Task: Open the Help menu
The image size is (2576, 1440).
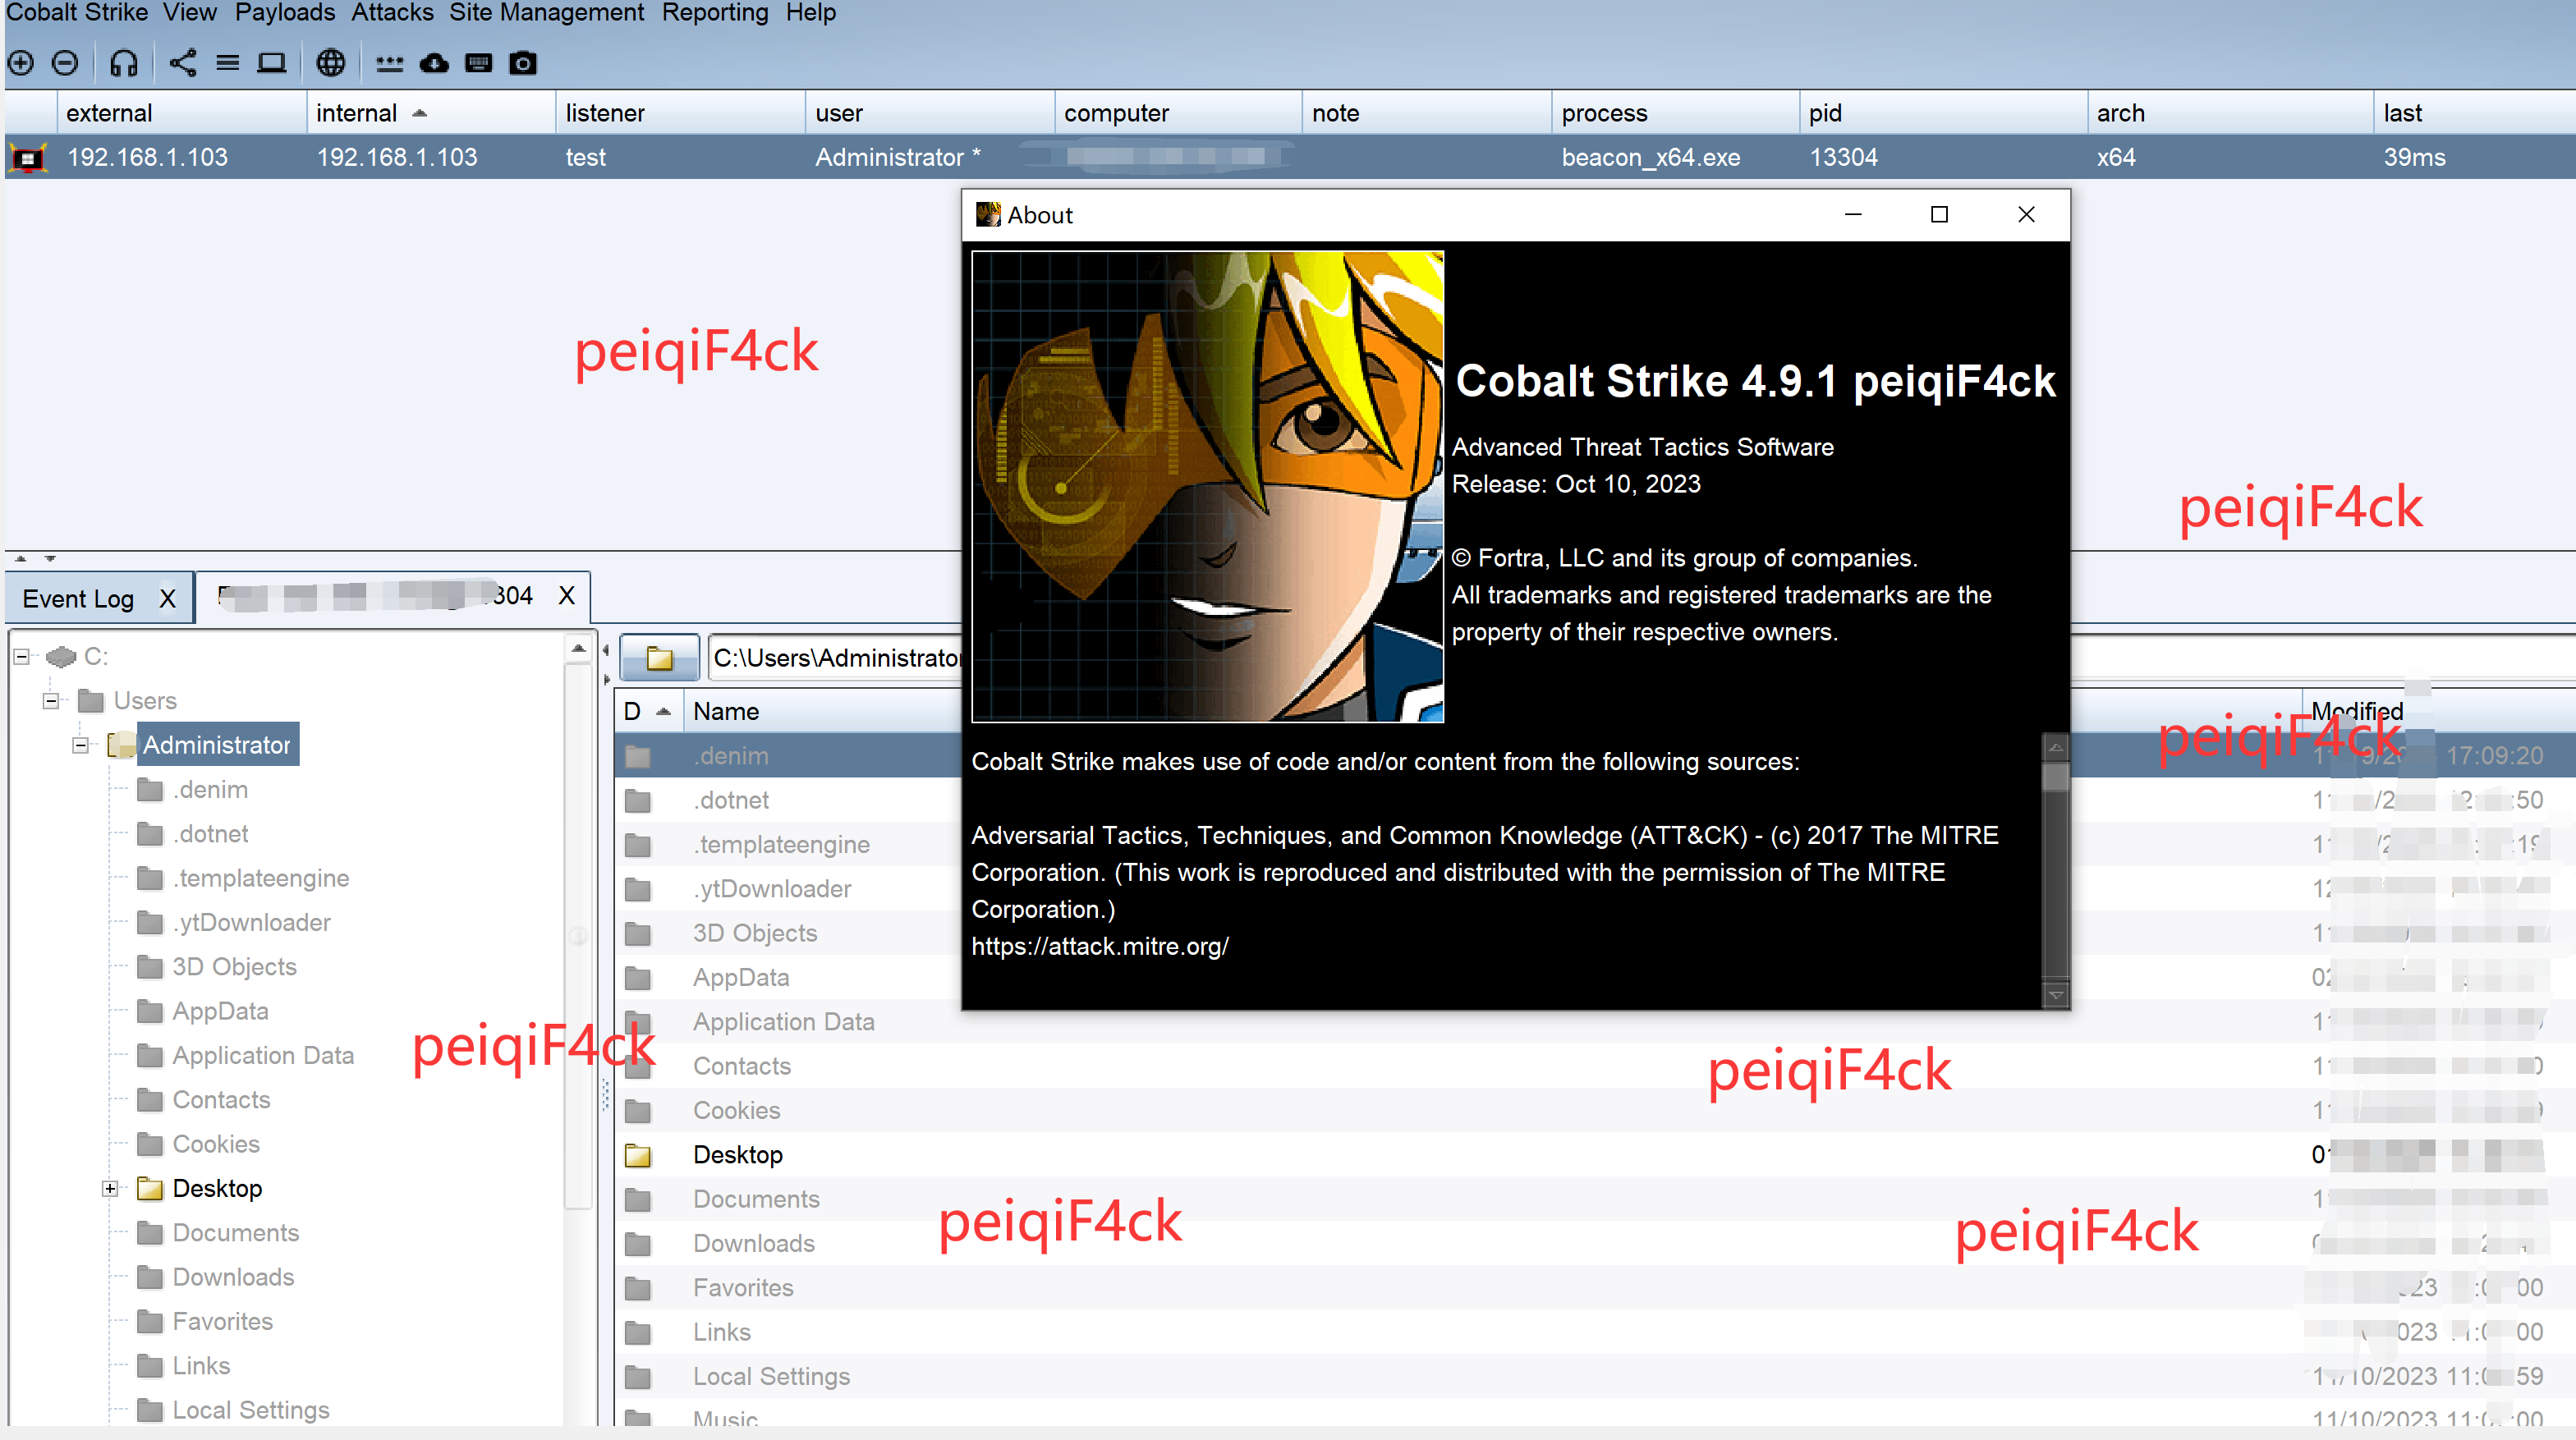Action: [x=811, y=13]
